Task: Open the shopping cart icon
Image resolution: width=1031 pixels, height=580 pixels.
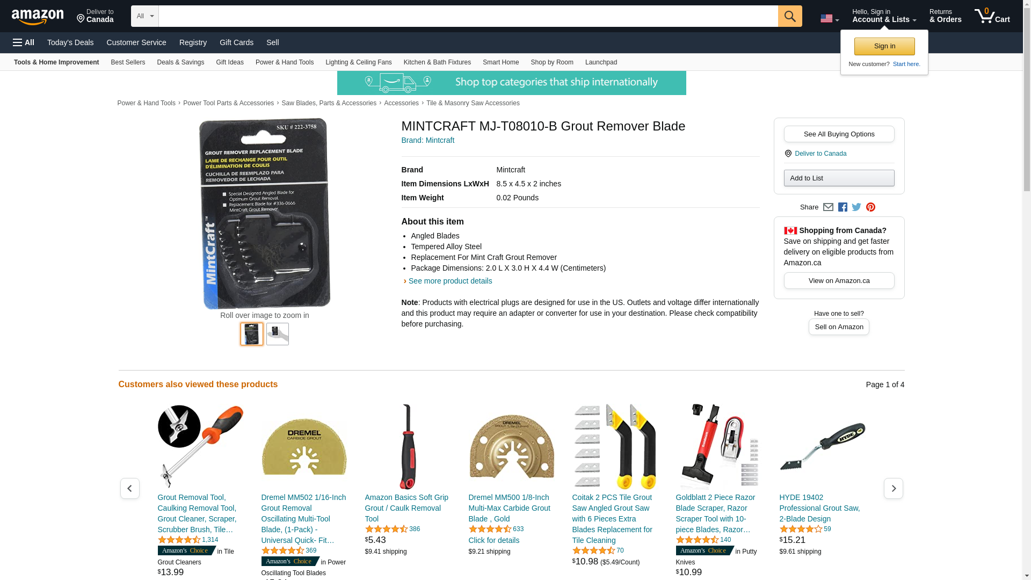Action: click(x=992, y=16)
